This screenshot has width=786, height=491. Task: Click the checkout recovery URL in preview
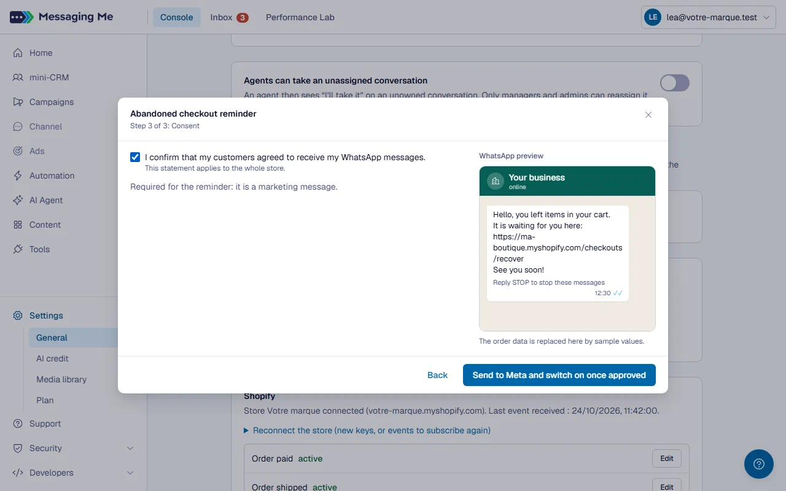coord(558,248)
